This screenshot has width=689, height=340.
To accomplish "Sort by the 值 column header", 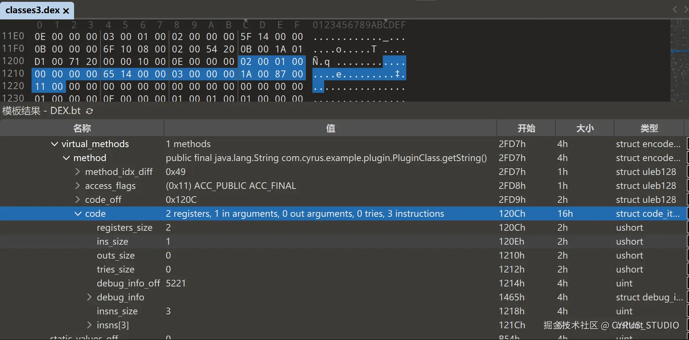I will [x=330, y=128].
